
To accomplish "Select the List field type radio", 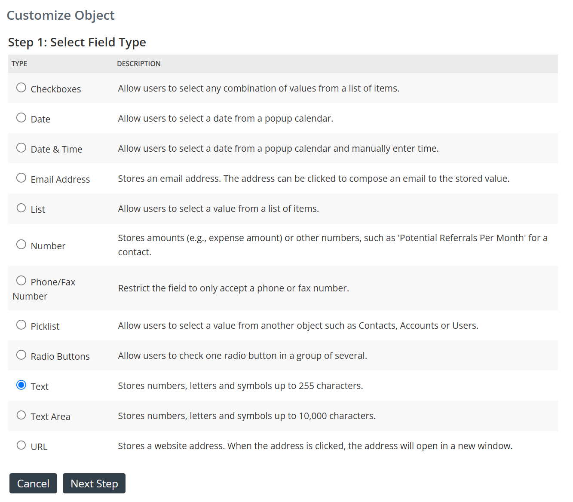I will 21,208.
